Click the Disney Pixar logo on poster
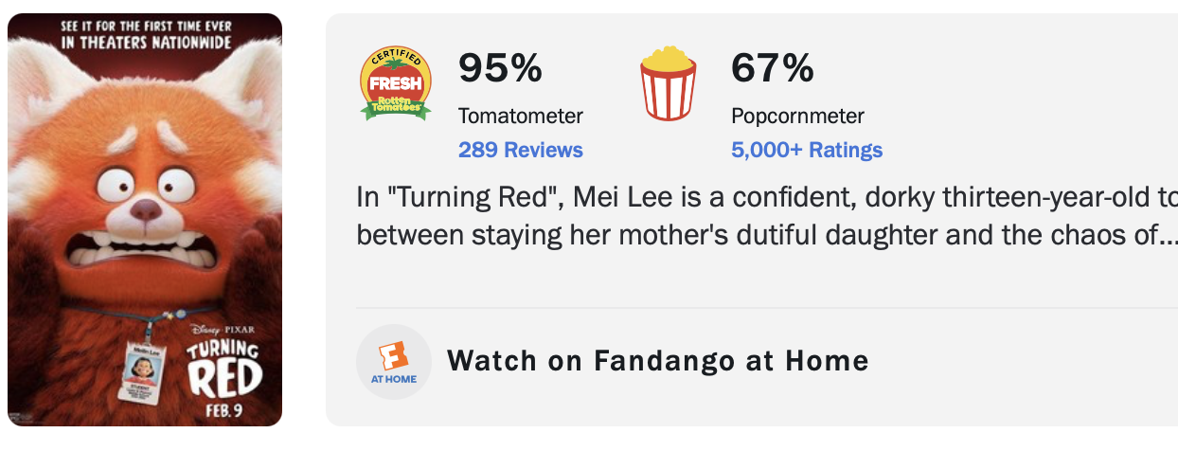The height and width of the screenshot is (451, 1178). point(223,330)
